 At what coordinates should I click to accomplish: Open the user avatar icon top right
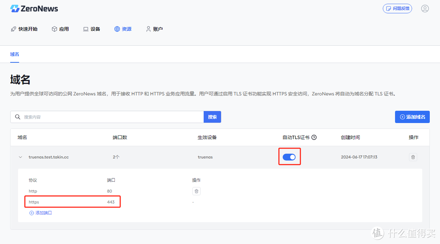click(x=425, y=8)
